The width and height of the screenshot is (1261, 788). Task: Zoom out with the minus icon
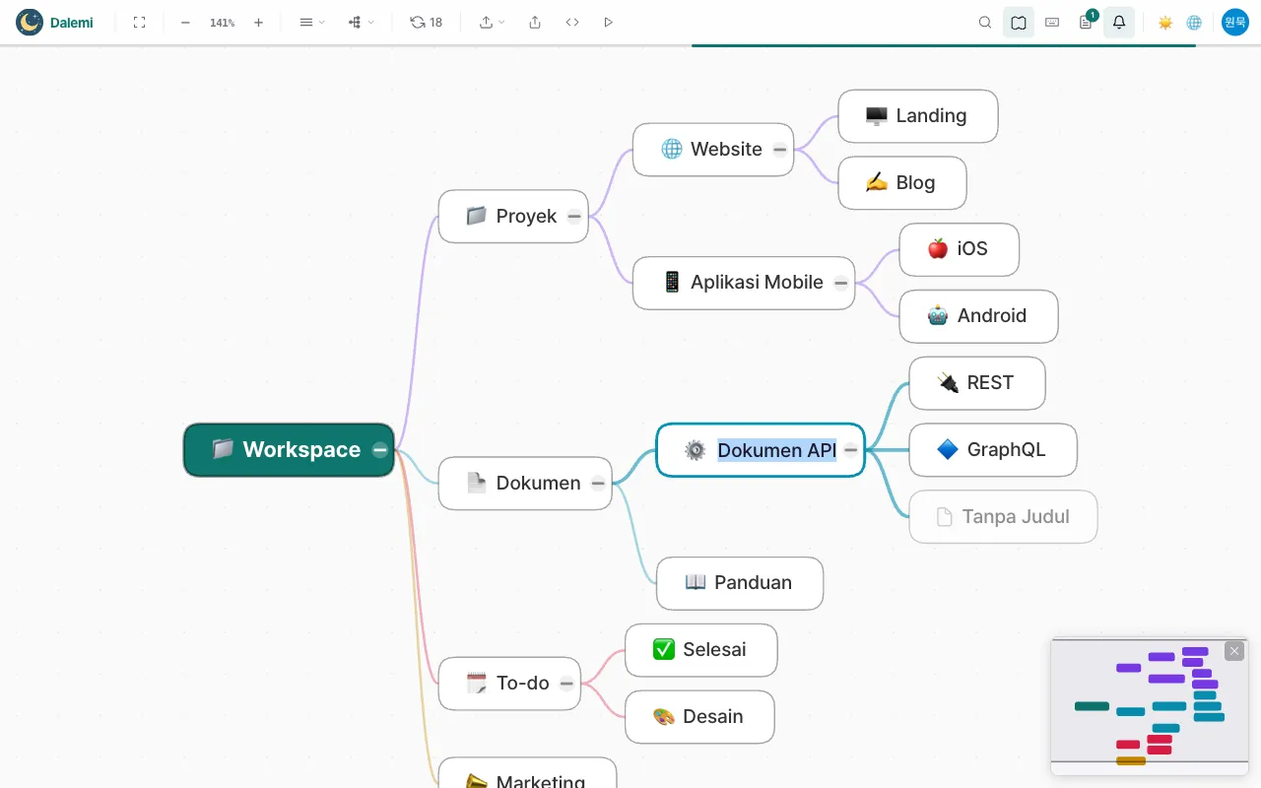(x=185, y=22)
